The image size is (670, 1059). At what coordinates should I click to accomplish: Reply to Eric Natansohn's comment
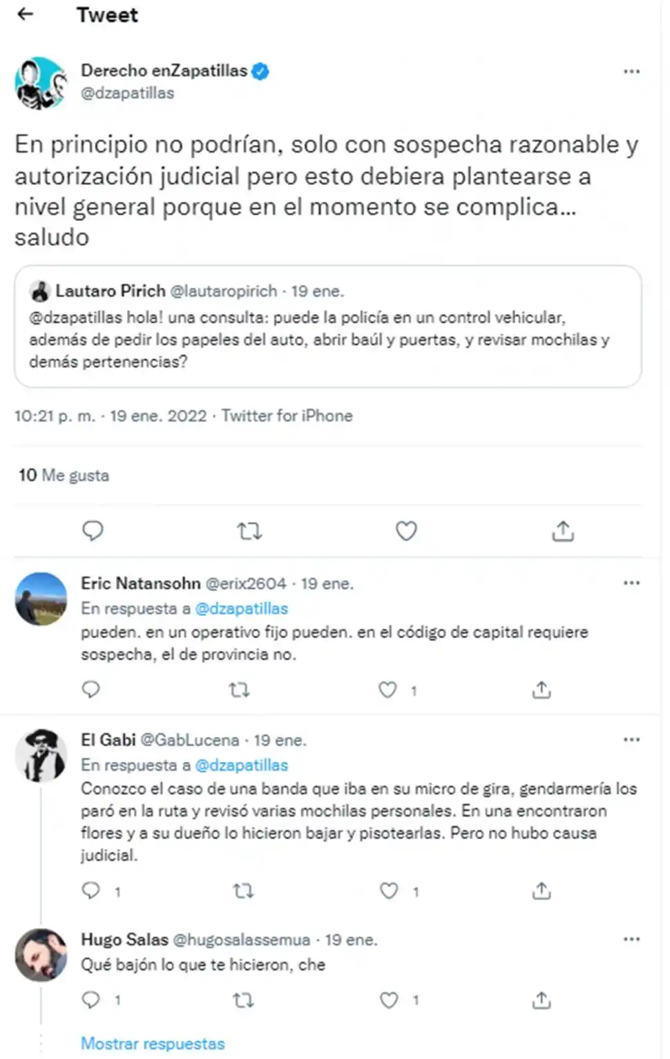click(91, 690)
